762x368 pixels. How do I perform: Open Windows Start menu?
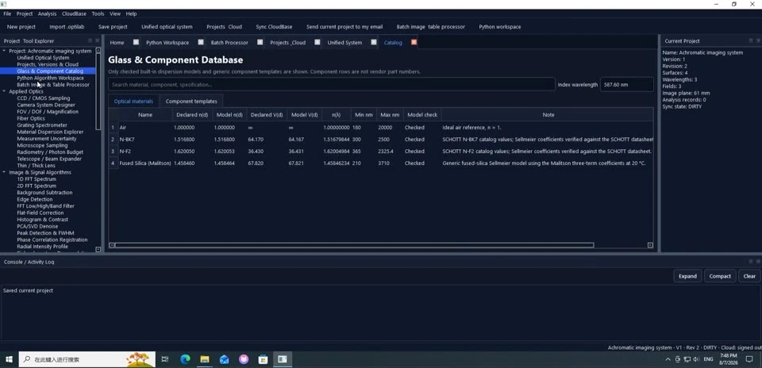[9, 359]
